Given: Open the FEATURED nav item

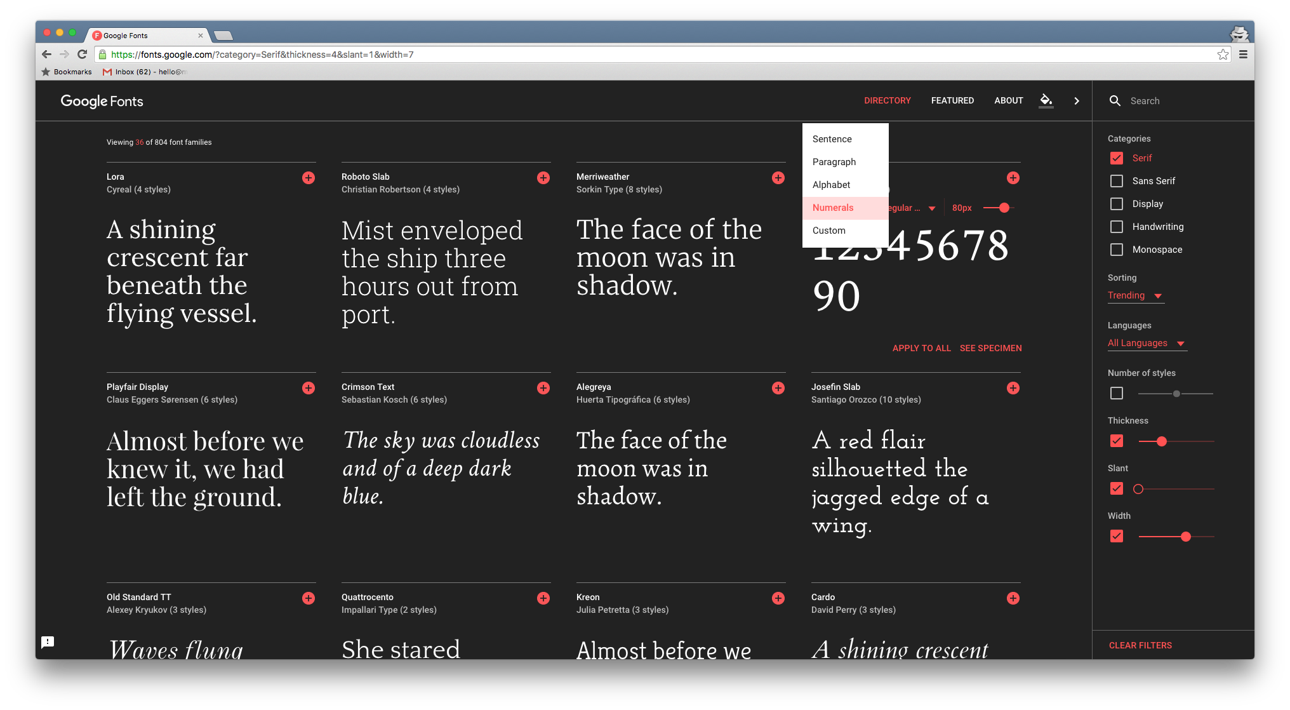Looking at the screenshot, I should point(952,101).
